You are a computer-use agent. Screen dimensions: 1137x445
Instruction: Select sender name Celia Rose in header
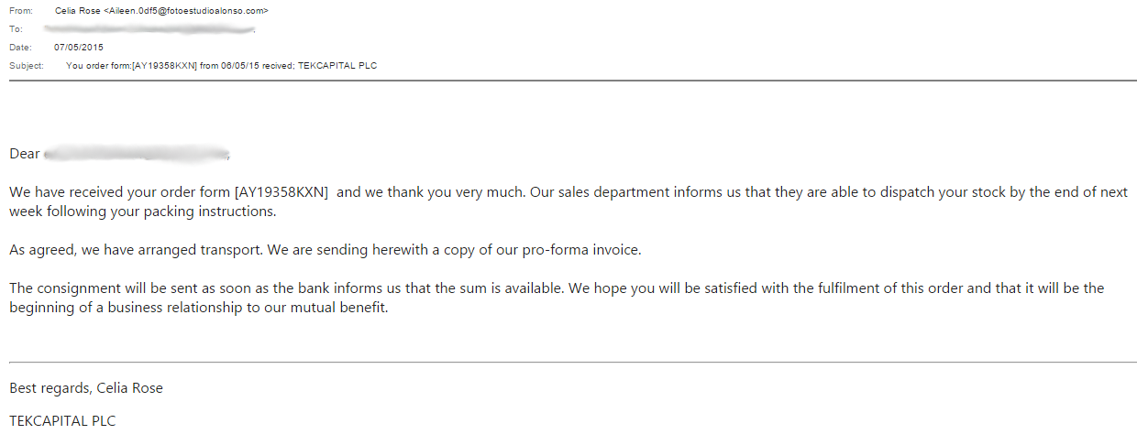[77, 11]
